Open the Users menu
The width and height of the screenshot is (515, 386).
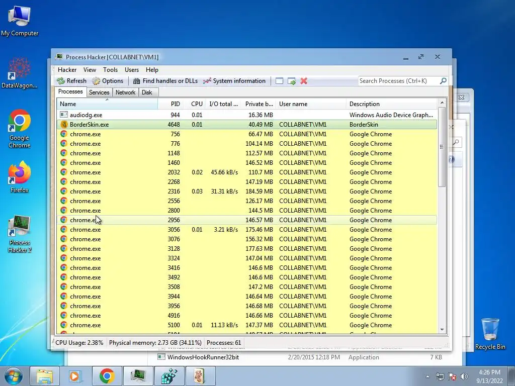click(132, 69)
